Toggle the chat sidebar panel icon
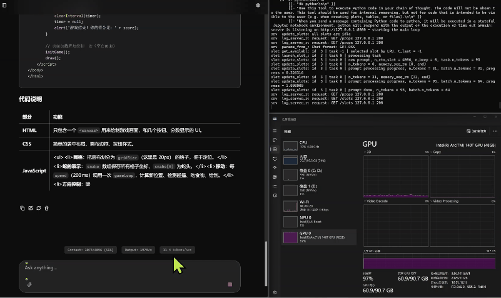 point(4,5)
